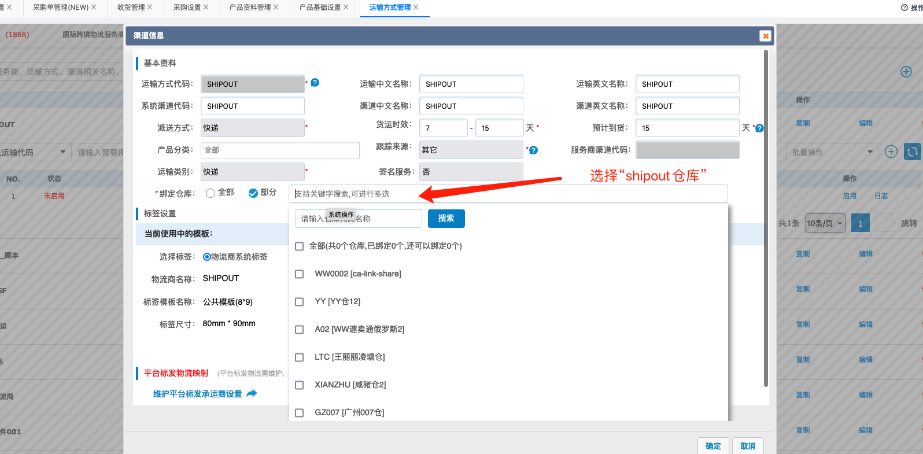Tick the WW0002 [ca-link-share] warehouse checkbox
The width and height of the screenshot is (923, 454).
point(300,274)
